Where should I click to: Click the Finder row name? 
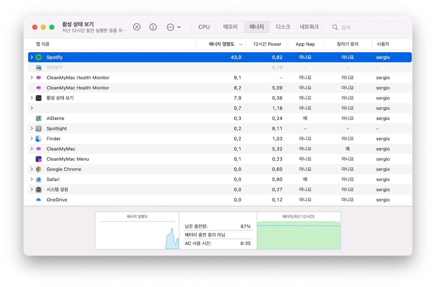pyautogui.click(x=53, y=139)
